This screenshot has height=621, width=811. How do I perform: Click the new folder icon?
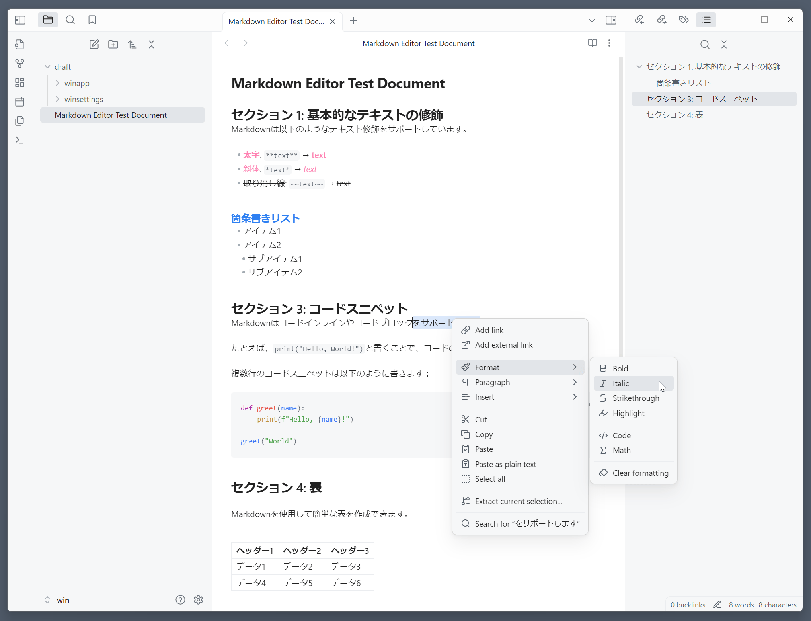[x=113, y=44]
